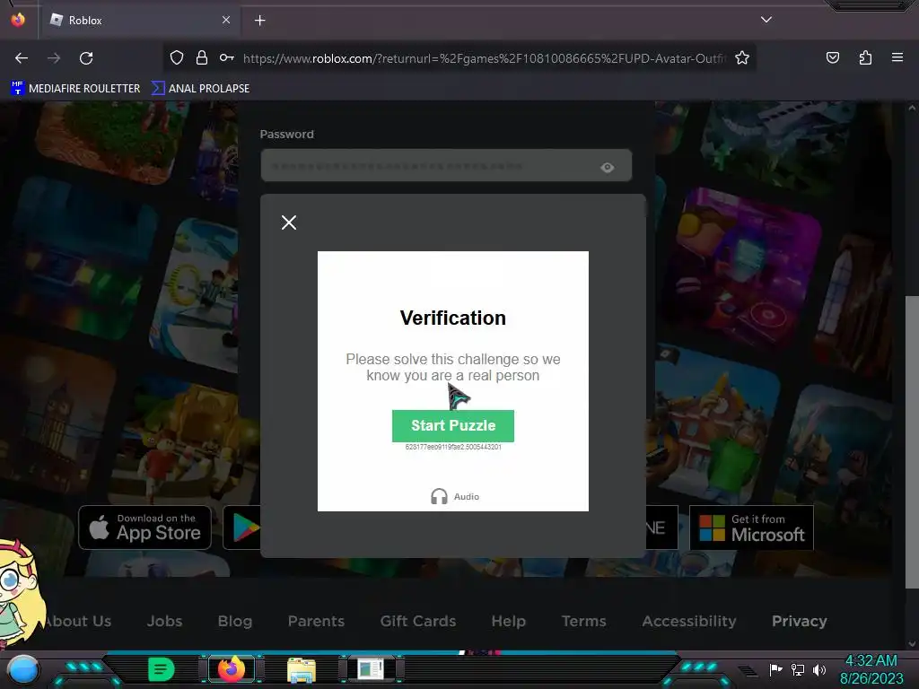Viewport: 919px width, 689px height.
Task: Close the verification dialog with X
Action: point(289,222)
